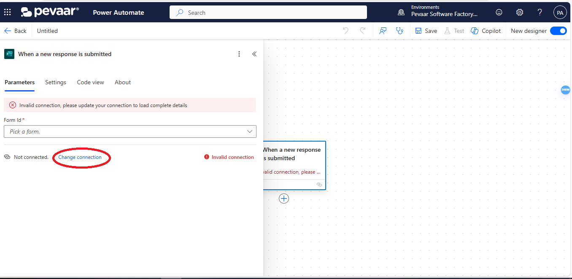Add a step with the plus button

coord(284,199)
